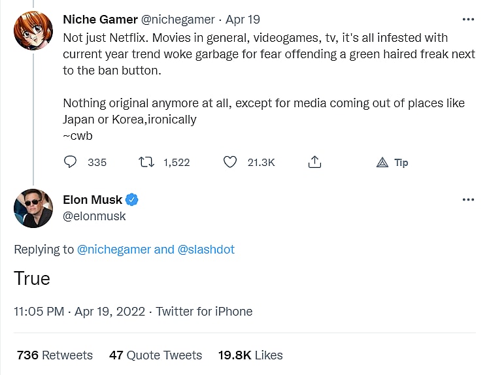
Task: Click Elon Musk's profile avatar
Action: [x=33, y=208]
